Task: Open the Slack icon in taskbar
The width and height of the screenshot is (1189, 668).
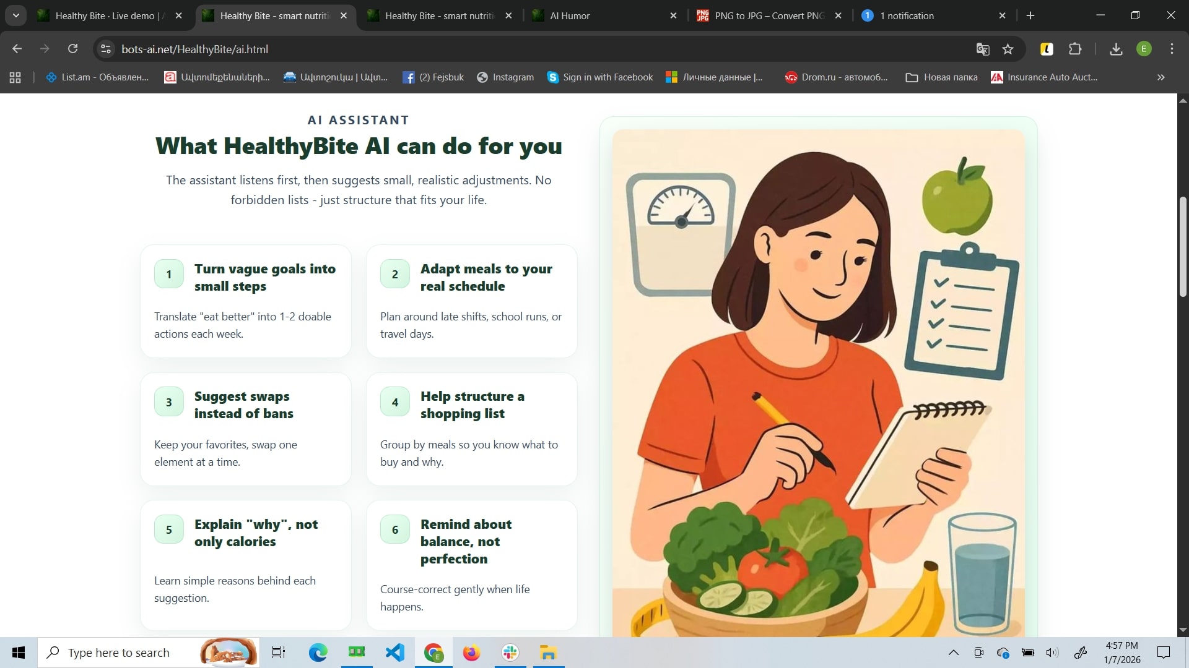Action: pyautogui.click(x=510, y=653)
